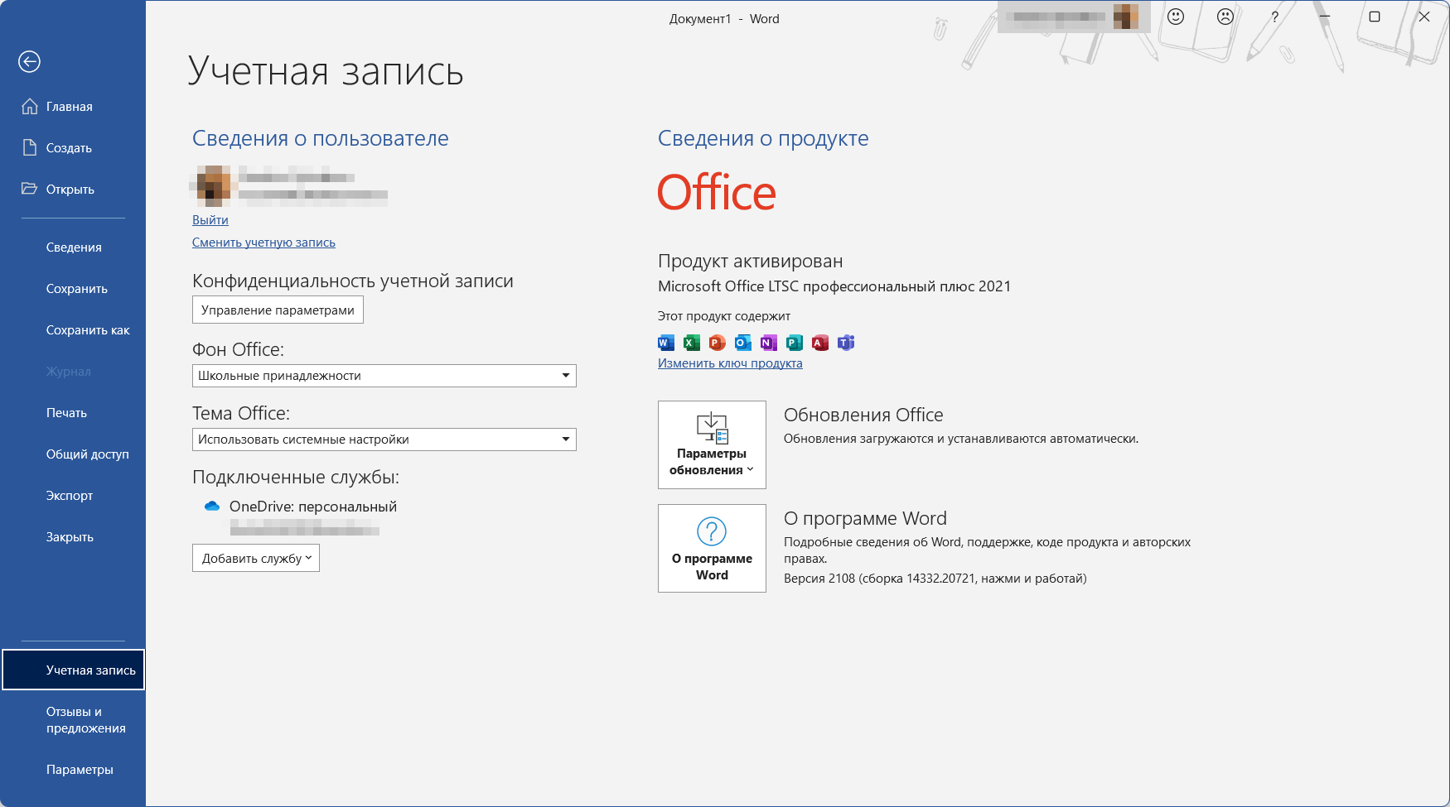Click the folder icon beside Открыть
Image resolution: width=1450 pixels, height=807 pixels.
pos(30,189)
